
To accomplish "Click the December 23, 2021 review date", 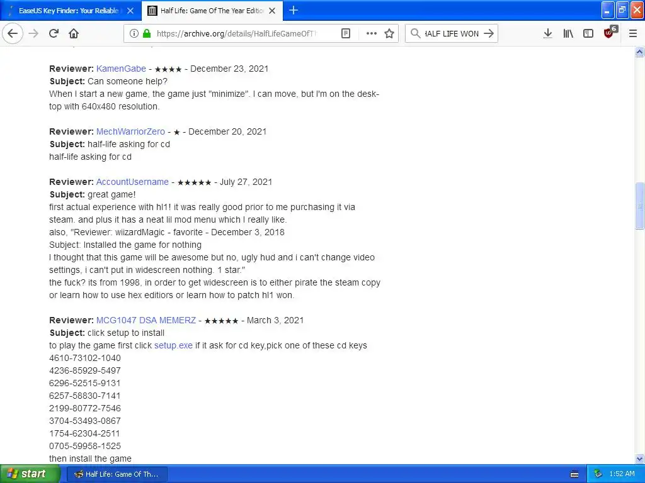I will click(x=229, y=69).
